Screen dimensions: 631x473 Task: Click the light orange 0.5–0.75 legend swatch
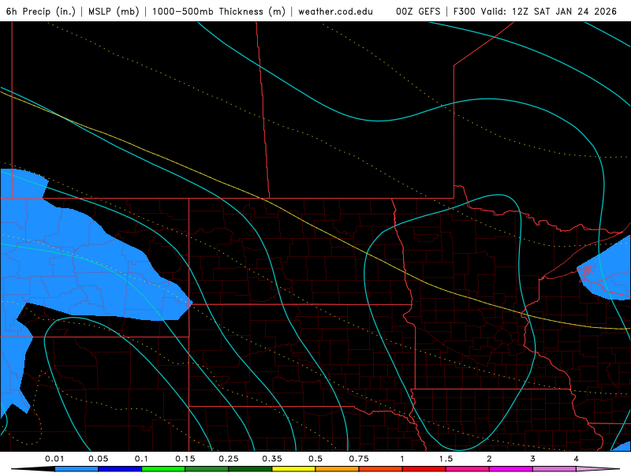[x=338, y=469]
